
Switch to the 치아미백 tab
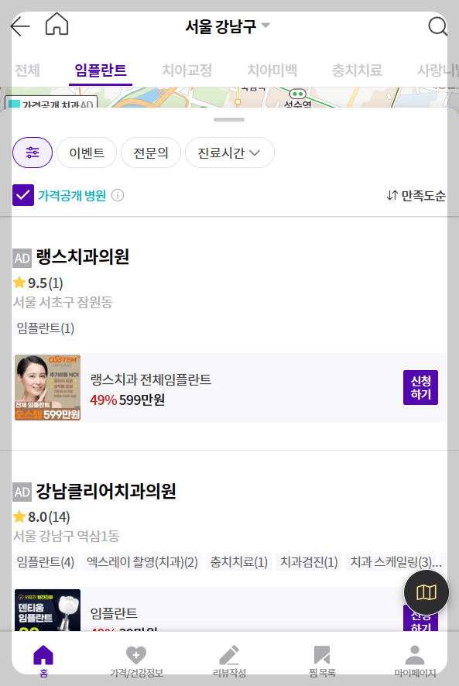(x=272, y=69)
